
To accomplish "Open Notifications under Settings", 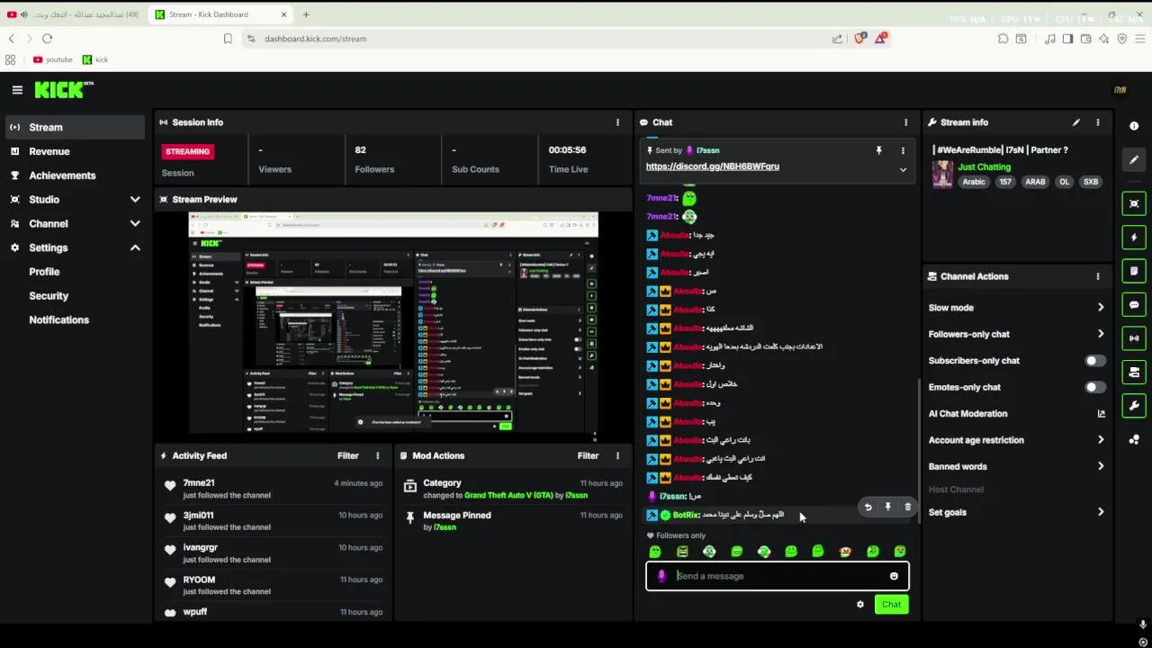I will click(58, 319).
